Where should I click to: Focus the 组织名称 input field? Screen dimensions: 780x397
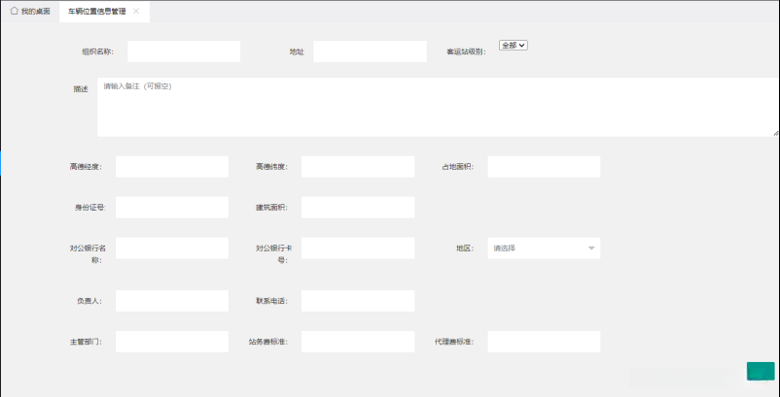(x=183, y=51)
